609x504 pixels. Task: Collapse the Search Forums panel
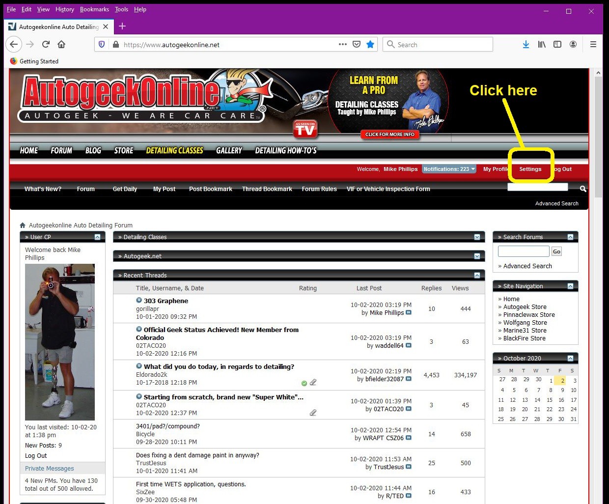click(x=570, y=237)
